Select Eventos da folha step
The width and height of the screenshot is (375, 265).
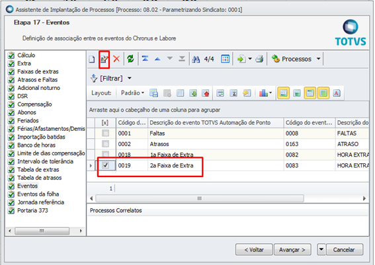click(x=38, y=194)
